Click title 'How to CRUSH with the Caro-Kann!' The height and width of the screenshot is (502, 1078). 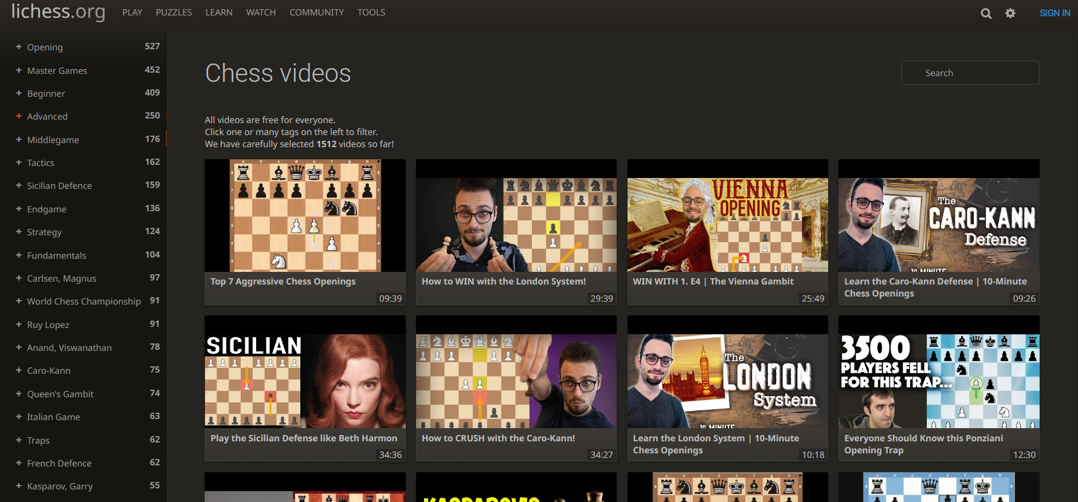(498, 438)
